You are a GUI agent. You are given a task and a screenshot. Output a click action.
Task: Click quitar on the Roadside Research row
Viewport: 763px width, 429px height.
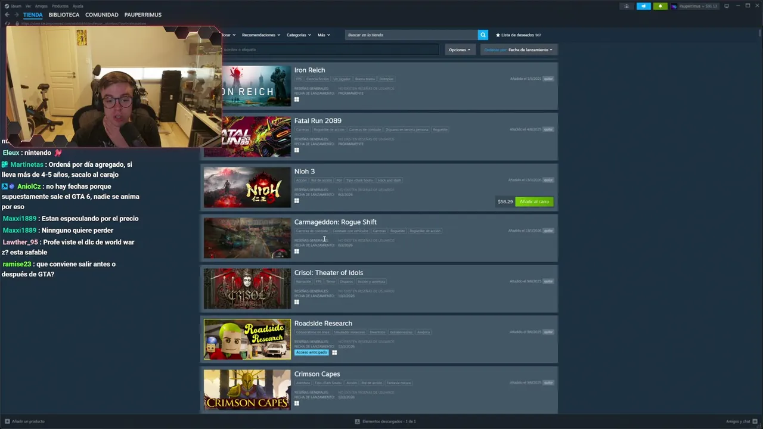548,332
